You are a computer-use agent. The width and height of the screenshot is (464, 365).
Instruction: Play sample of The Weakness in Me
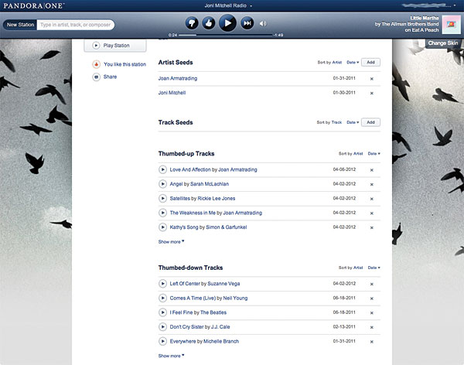coord(162,213)
